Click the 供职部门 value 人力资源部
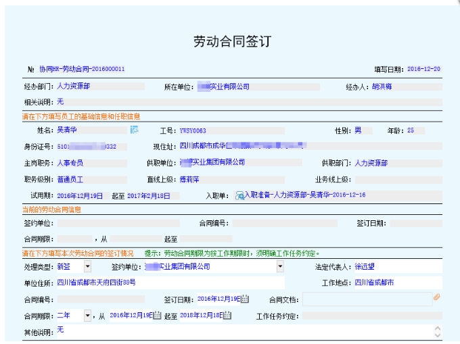Image resolution: width=460 pixels, height=344 pixels. (371, 163)
